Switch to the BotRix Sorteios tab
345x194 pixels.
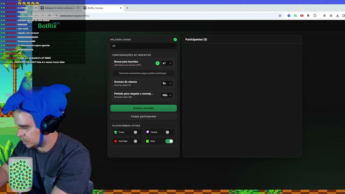(103, 8)
